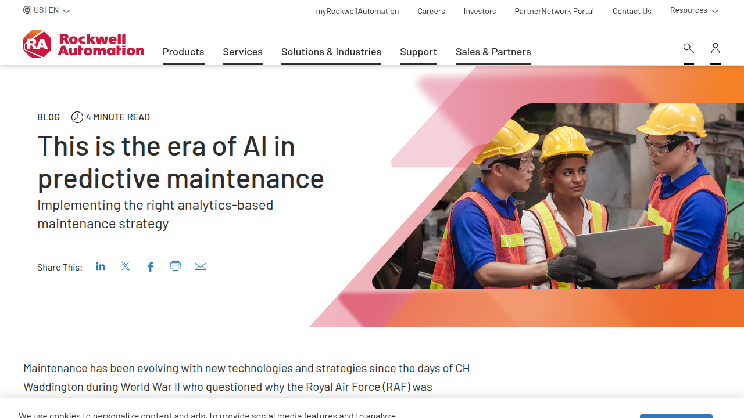Open the Sales & Partners menu
Viewport: 744px width, 418px height.
click(493, 52)
